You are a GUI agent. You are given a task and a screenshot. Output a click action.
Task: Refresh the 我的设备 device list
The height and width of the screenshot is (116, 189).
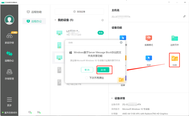click(103, 20)
